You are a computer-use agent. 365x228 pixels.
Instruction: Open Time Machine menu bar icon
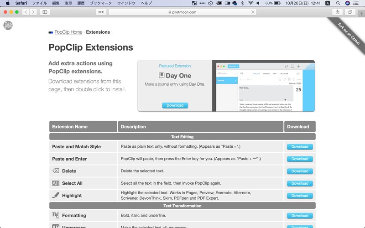point(210,3)
